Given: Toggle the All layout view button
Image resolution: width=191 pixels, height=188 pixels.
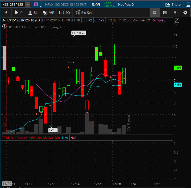Looking at the screenshot, I should tap(175, 13).
